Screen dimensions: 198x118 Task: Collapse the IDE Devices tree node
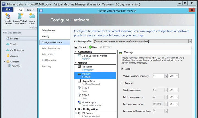pyautogui.click(x=76, y=113)
